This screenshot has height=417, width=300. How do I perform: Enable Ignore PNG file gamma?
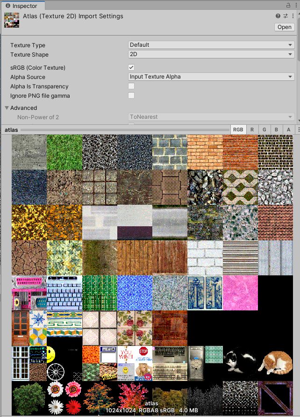click(131, 95)
